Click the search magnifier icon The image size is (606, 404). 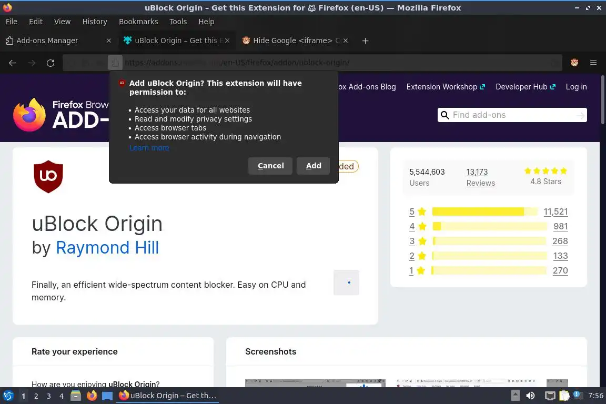pos(445,115)
